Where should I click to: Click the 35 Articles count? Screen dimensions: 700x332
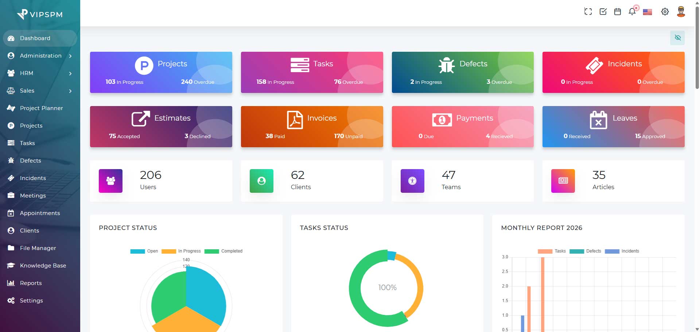tap(599, 175)
